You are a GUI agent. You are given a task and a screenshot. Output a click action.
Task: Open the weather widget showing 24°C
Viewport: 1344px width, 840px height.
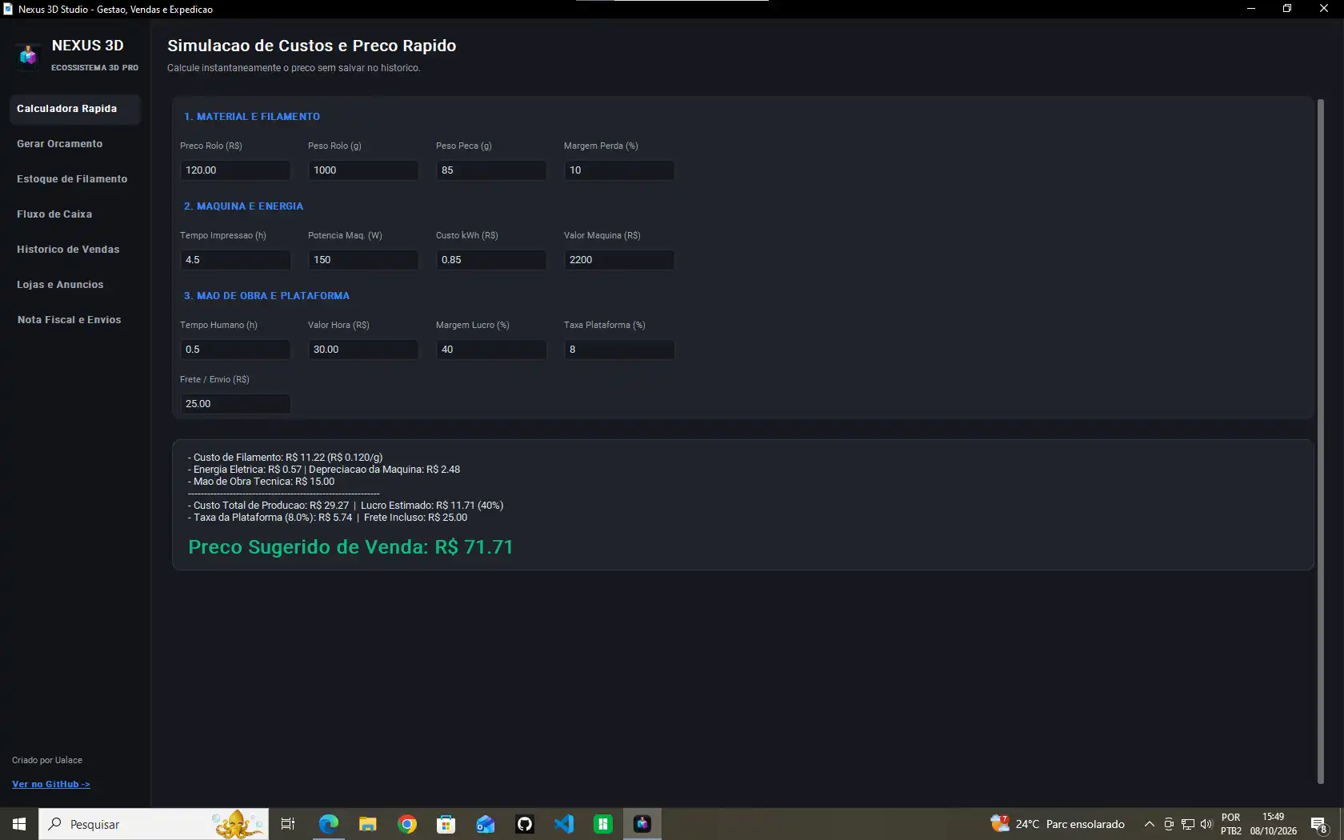click(1058, 824)
